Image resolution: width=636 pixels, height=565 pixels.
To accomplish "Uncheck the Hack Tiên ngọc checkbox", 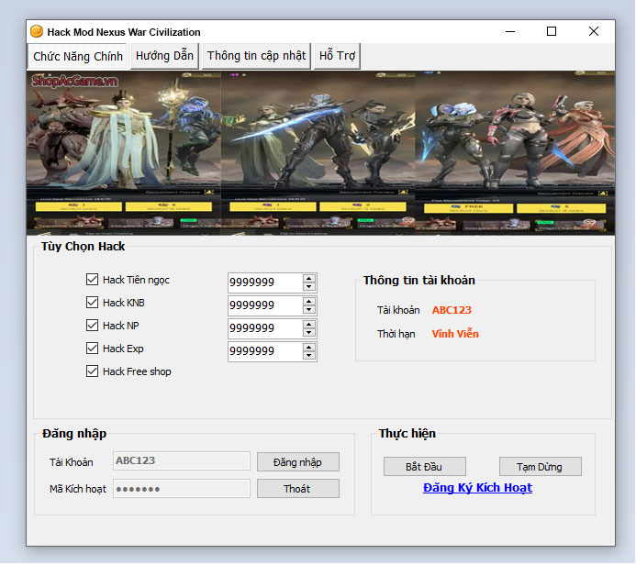I will pos(92,279).
